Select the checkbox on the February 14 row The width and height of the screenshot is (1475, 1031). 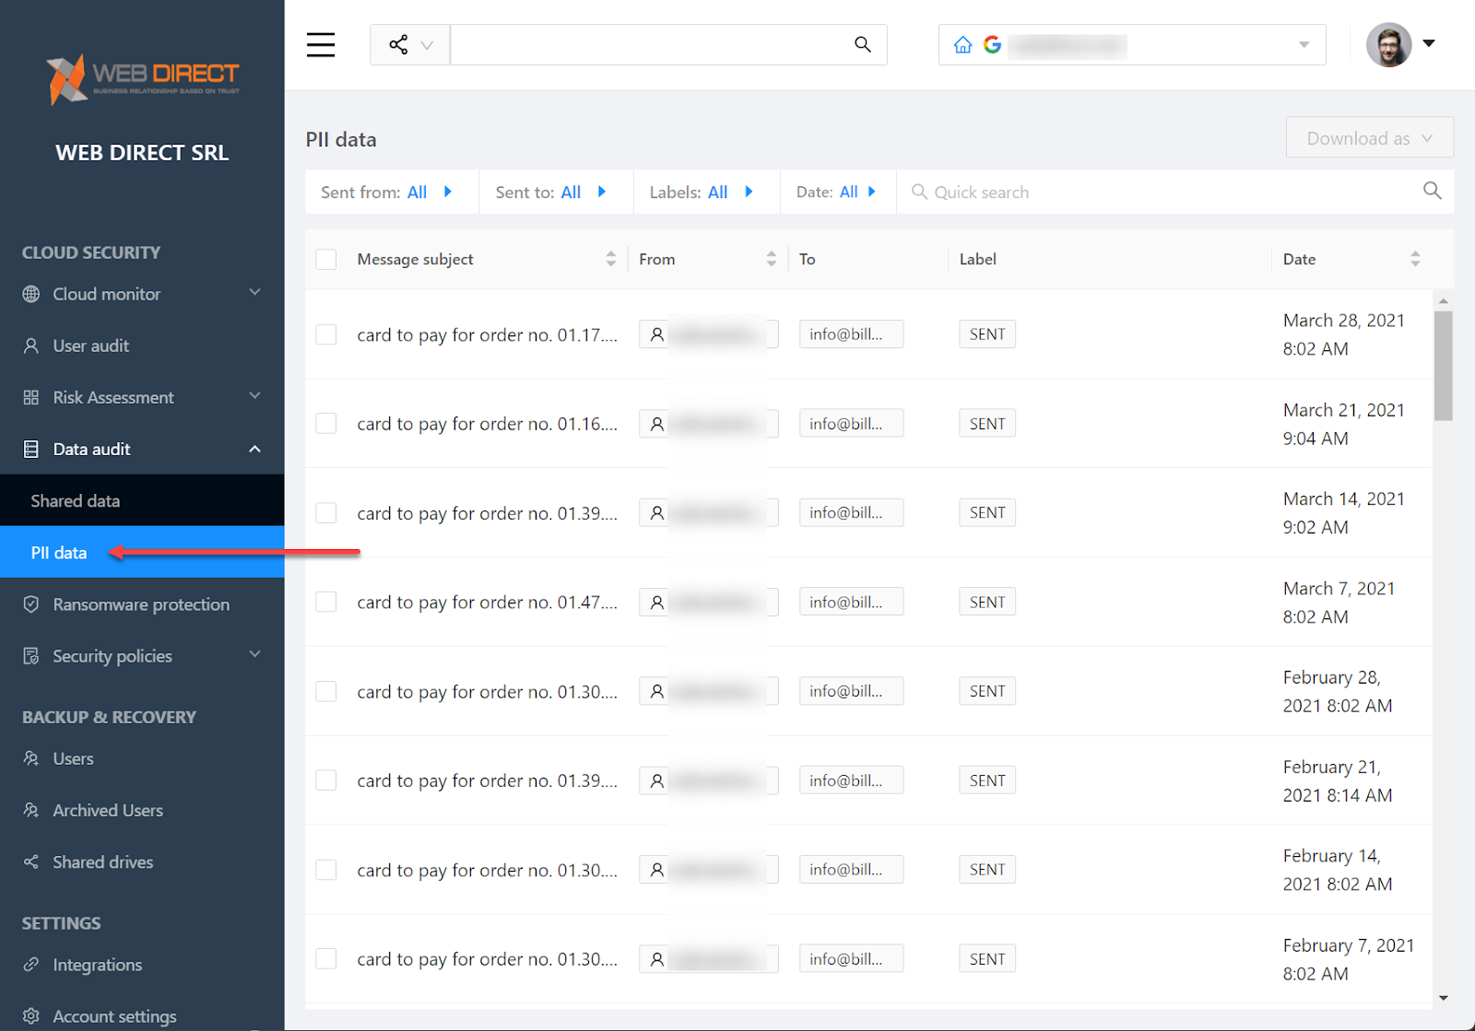(325, 869)
